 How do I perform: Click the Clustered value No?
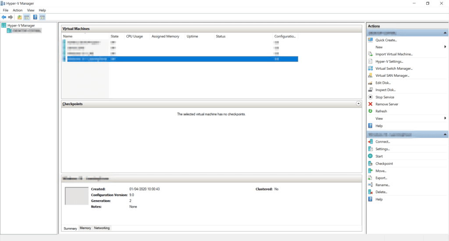(276, 189)
